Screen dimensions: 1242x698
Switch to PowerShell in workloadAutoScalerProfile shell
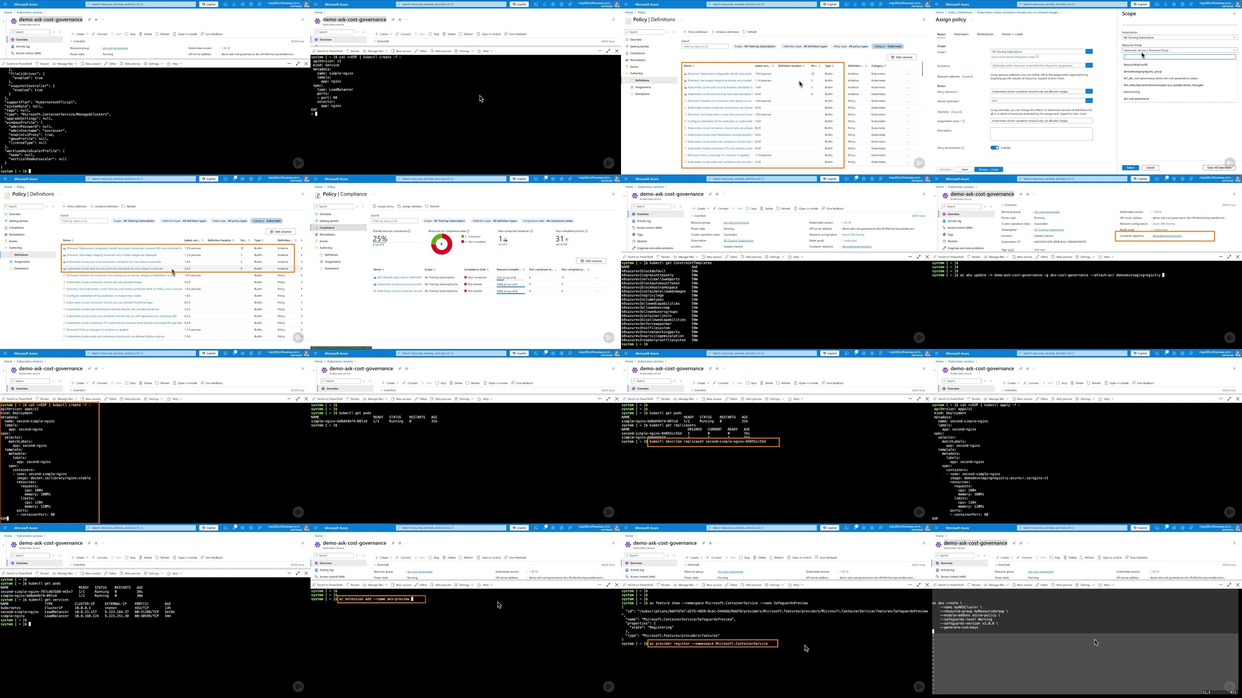click(x=17, y=64)
